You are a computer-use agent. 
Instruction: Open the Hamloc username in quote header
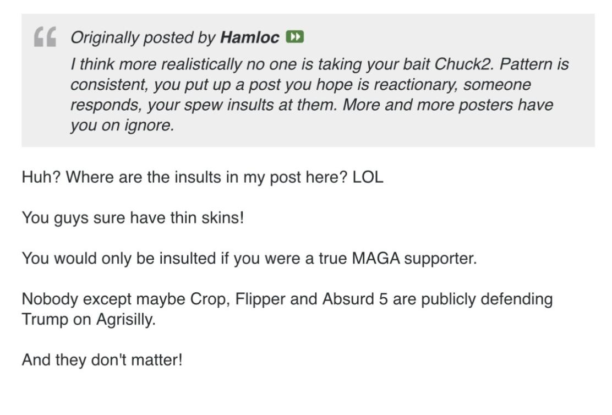(249, 38)
